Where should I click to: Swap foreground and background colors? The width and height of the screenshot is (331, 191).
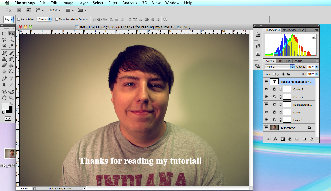point(11,103)
